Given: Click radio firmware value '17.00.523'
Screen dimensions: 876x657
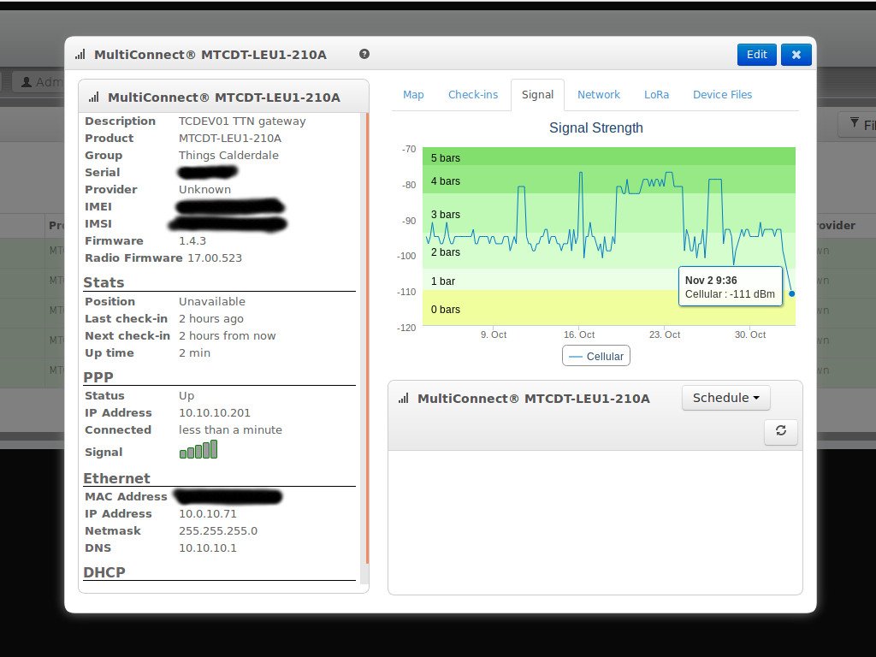Looking at the screenshot, I should point(215,258).
